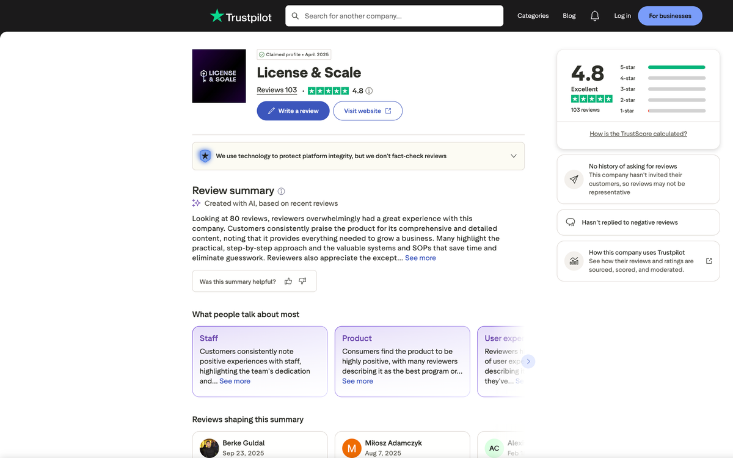Click the Visit website button
Viewport: 733px width, 458px height.
(368, 111)
